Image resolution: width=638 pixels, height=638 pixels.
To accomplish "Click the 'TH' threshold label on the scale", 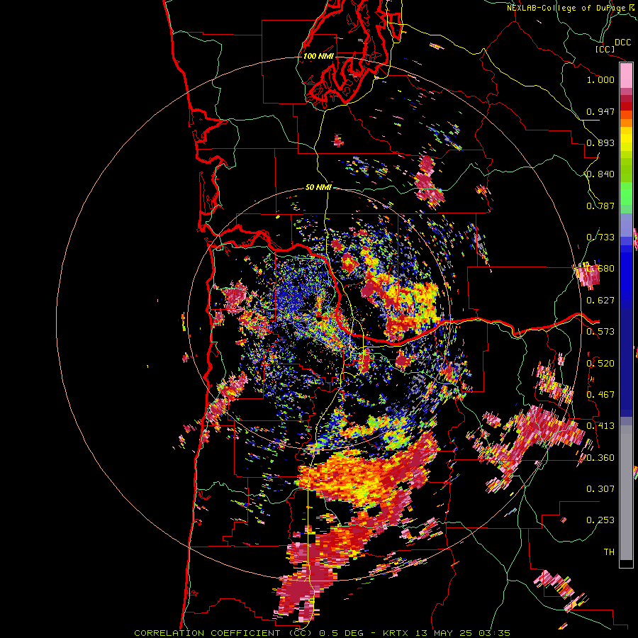I will (609, 552).
